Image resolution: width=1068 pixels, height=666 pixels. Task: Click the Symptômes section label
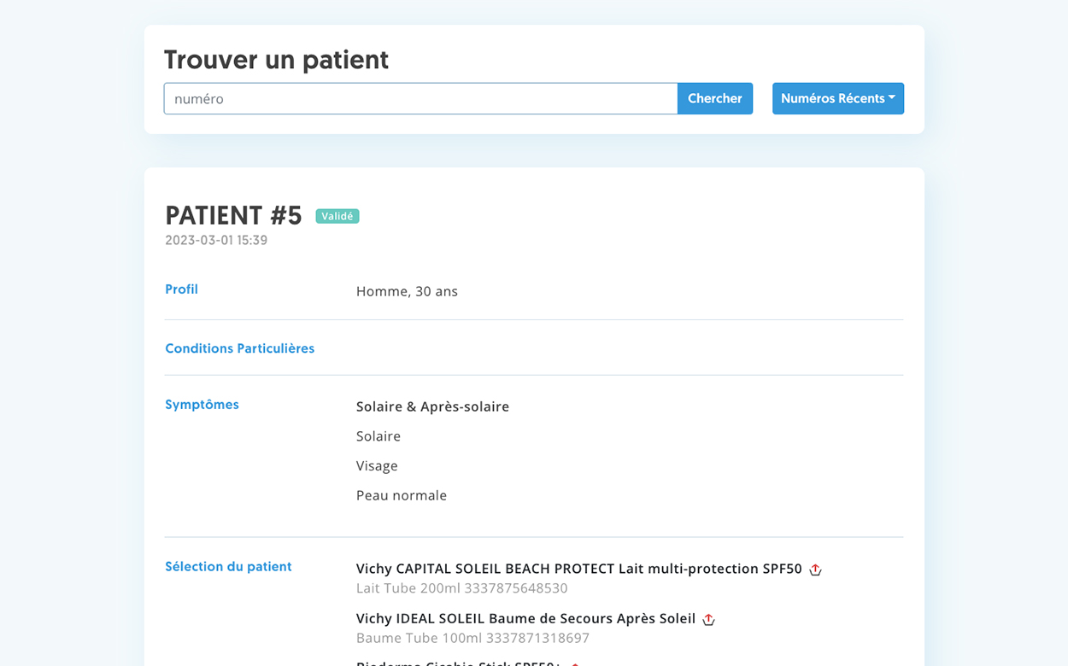202,405
